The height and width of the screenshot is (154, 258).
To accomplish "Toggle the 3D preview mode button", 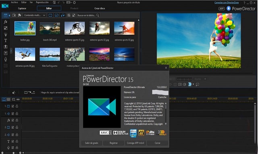I will click(190, 84).
